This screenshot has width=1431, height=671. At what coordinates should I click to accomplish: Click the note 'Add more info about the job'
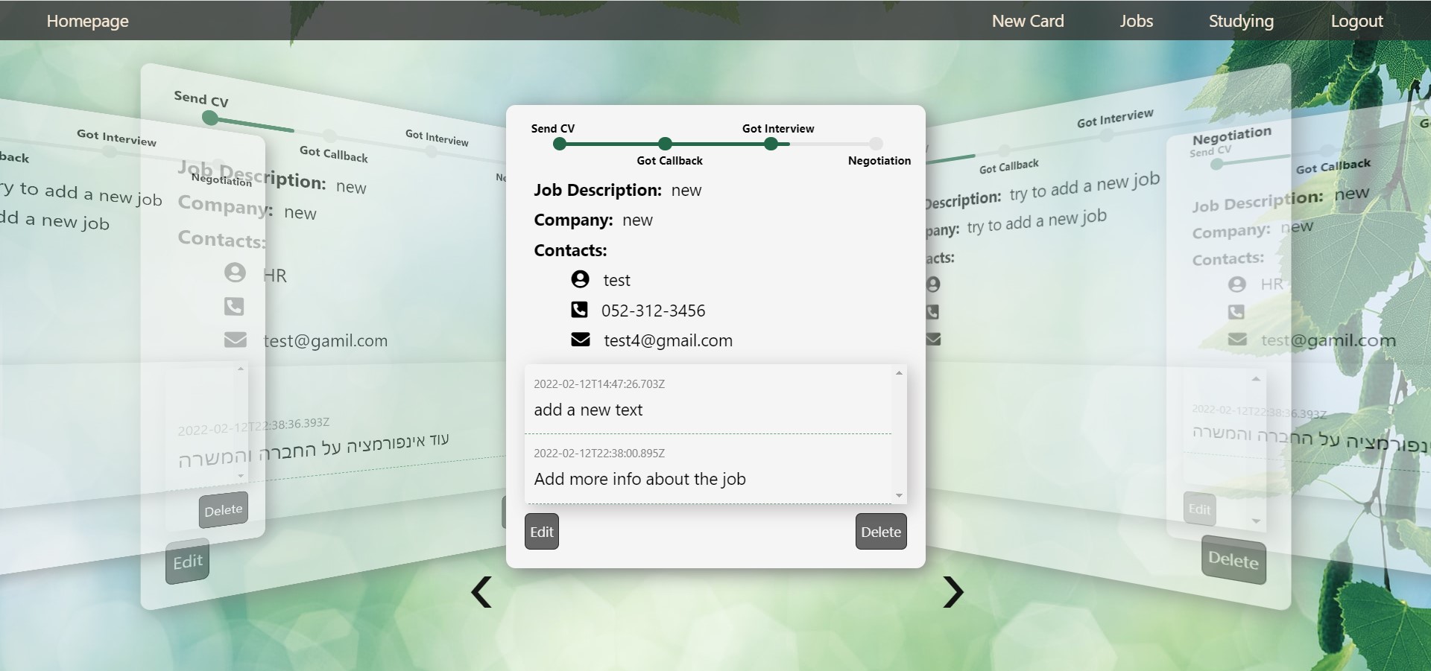(x=639, y=479)
